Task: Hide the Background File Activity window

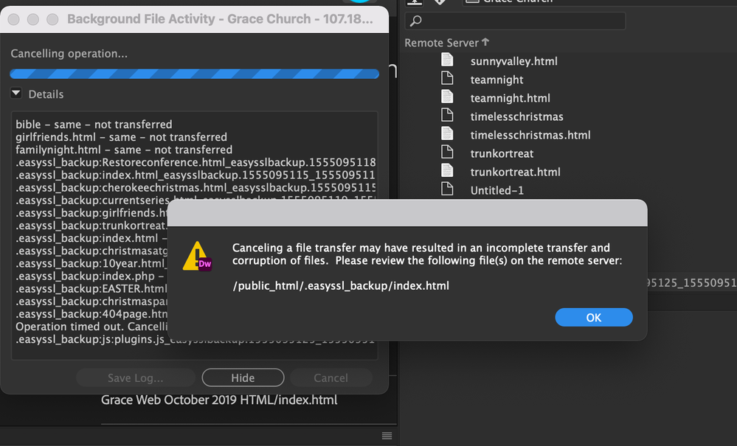Action: click(x=243, y=377)
